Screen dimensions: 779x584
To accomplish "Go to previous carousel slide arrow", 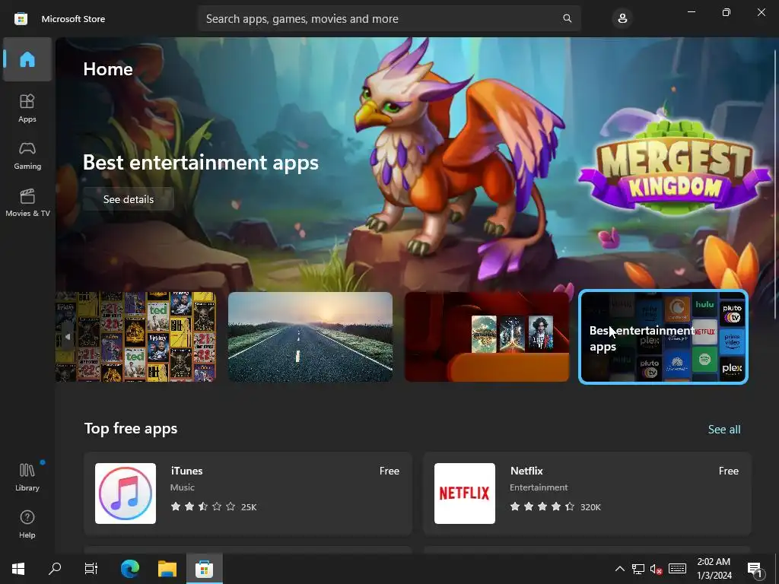I will pos(68,337).
